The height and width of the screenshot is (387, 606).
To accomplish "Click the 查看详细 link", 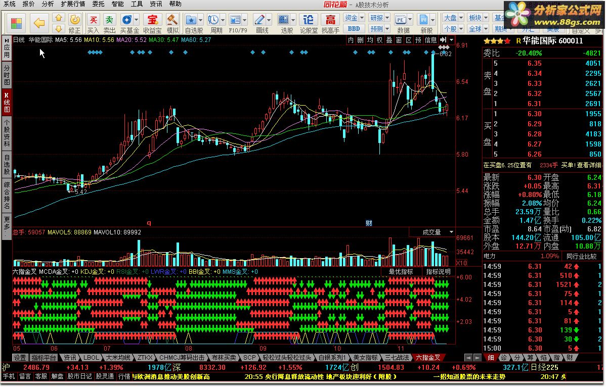I will click(590, 165).
